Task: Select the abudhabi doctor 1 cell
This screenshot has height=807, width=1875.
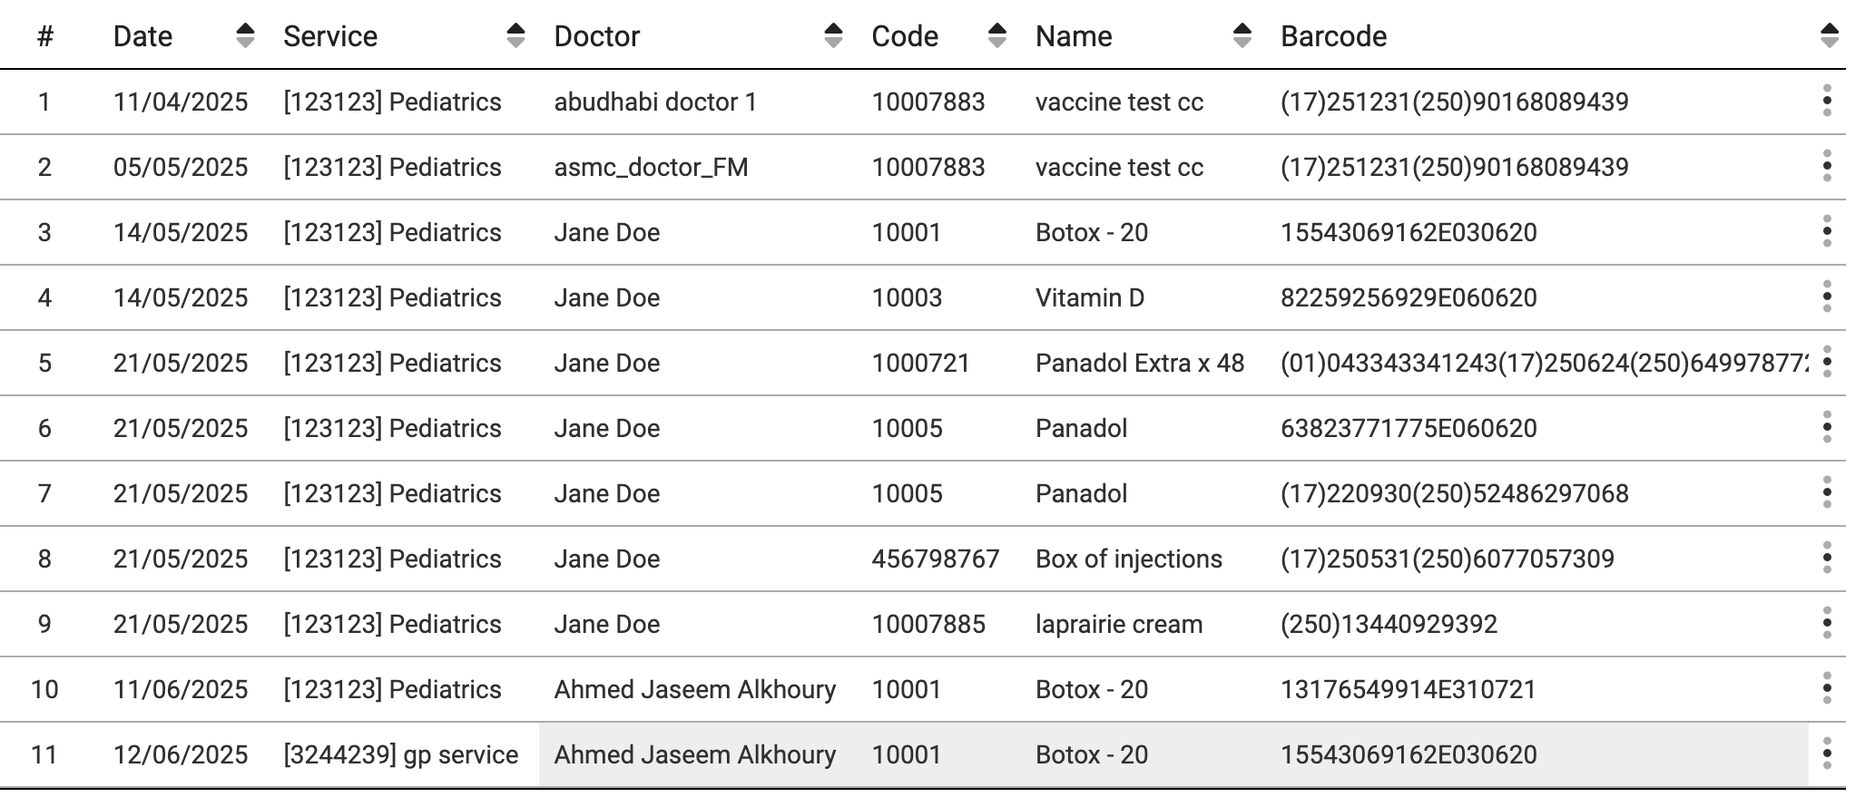Action: [655, 102]
